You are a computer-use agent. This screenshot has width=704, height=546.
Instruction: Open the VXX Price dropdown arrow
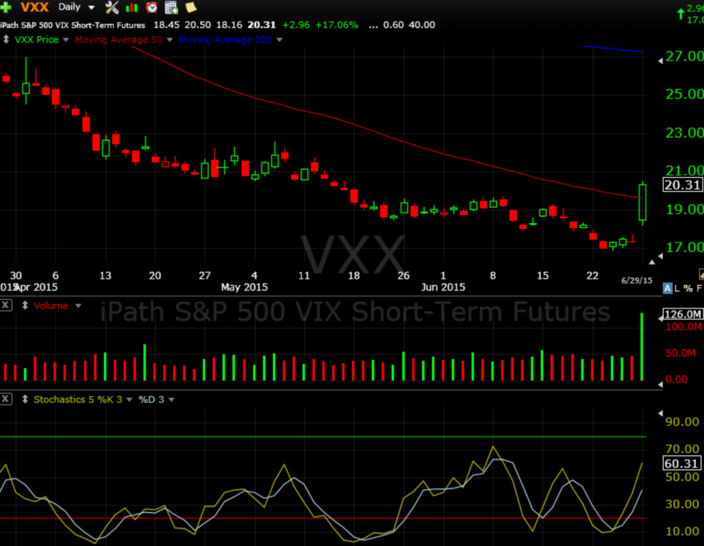point(66,40)
